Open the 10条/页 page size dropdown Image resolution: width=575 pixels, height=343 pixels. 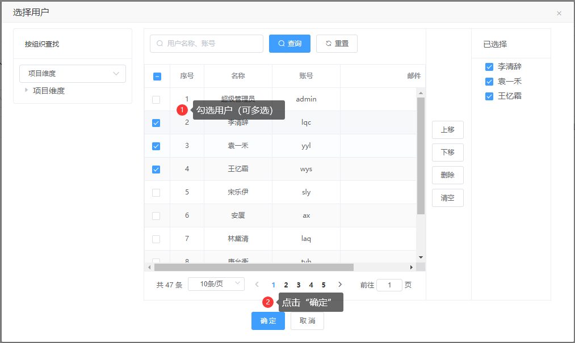216,284
